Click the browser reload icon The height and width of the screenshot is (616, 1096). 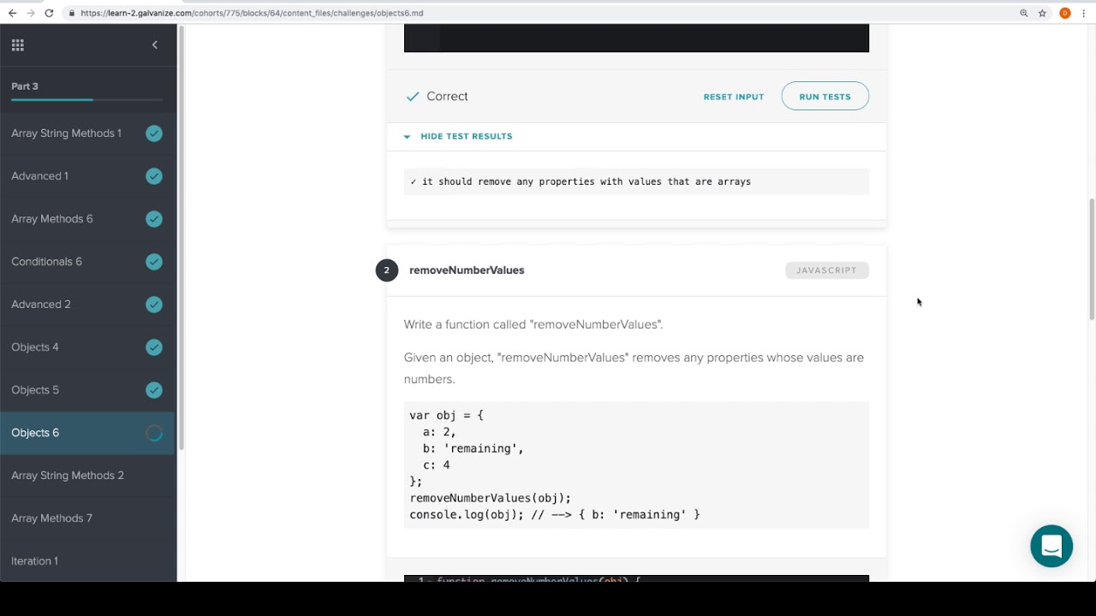click(x=49, y=13)
